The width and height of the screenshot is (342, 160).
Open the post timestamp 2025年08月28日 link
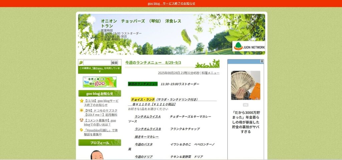point(178,73)
